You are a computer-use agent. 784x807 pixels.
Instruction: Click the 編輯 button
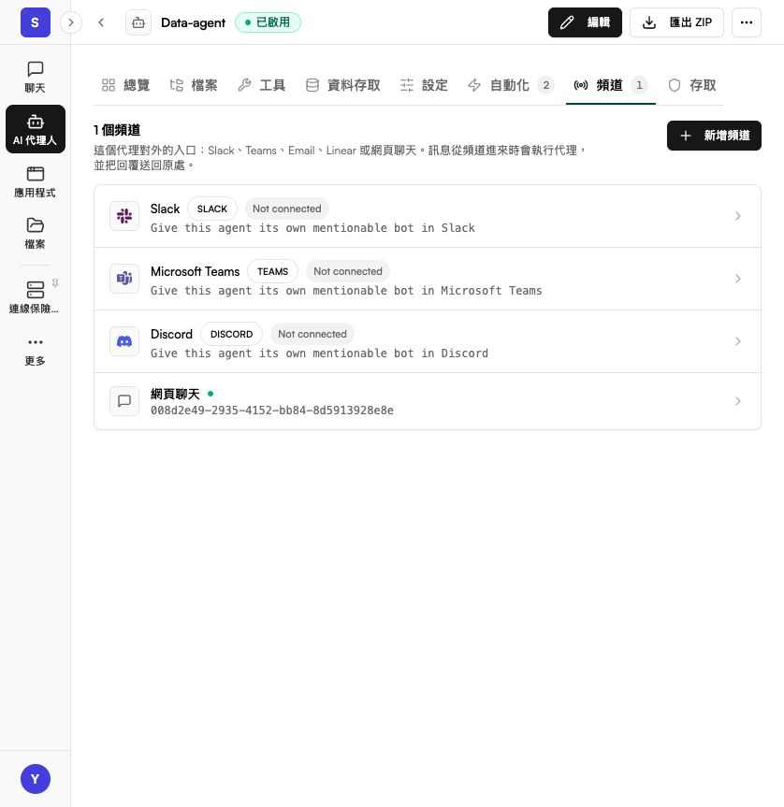(x=585, y=22)
